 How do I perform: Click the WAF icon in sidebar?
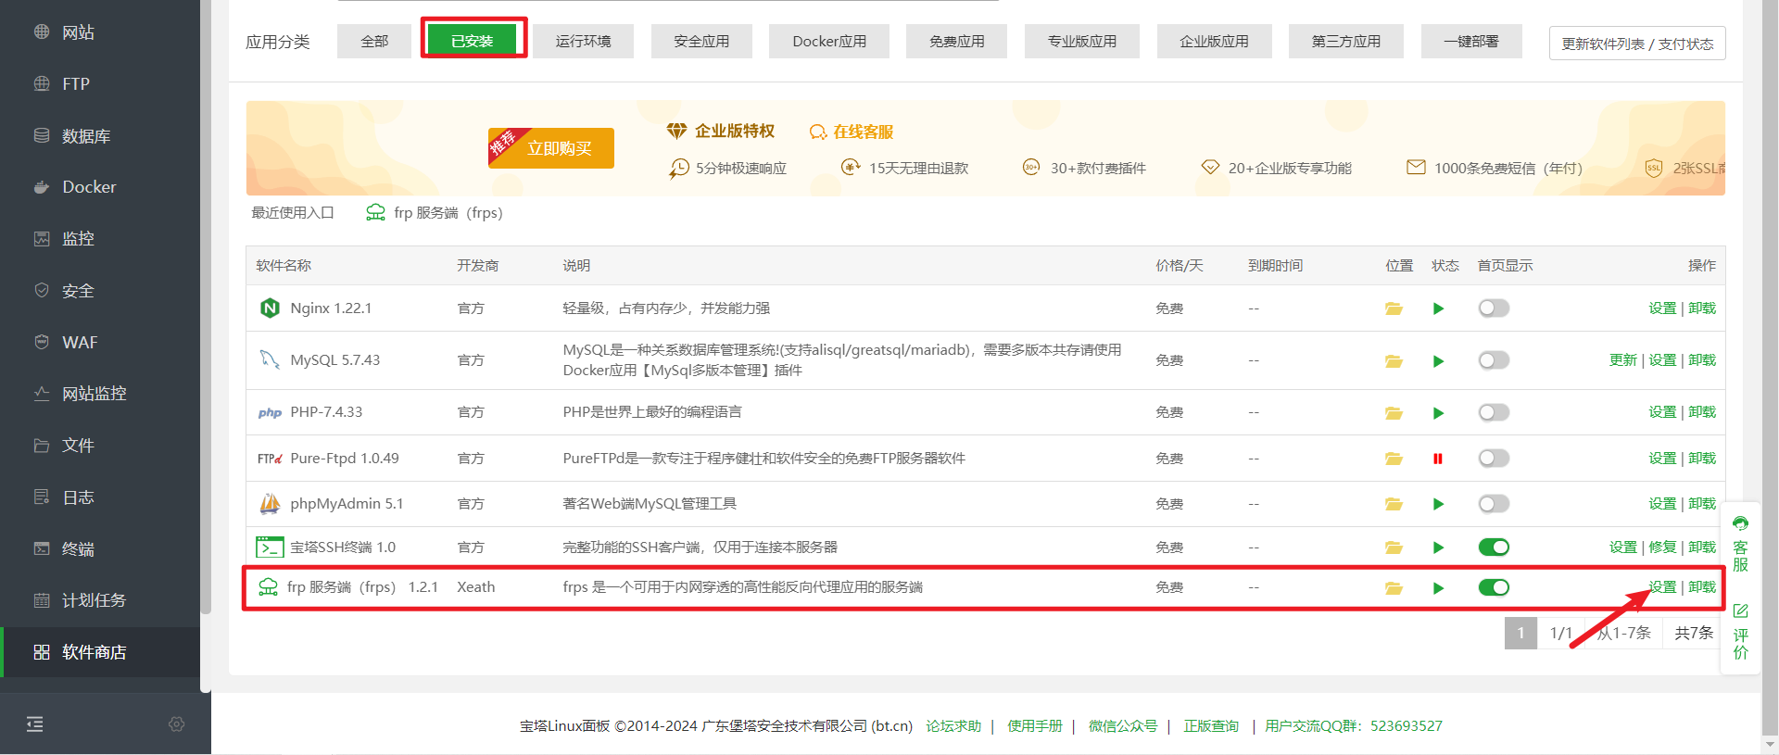click(x=42, y=343)
